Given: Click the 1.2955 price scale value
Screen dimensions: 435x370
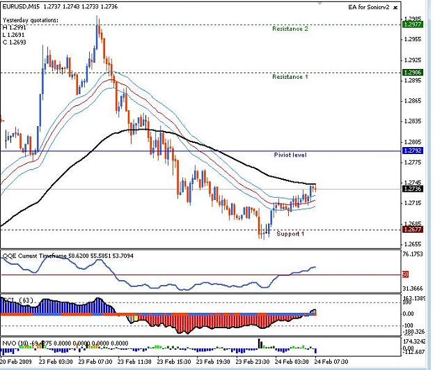Looking at the screenshot, I should (413, 40).
